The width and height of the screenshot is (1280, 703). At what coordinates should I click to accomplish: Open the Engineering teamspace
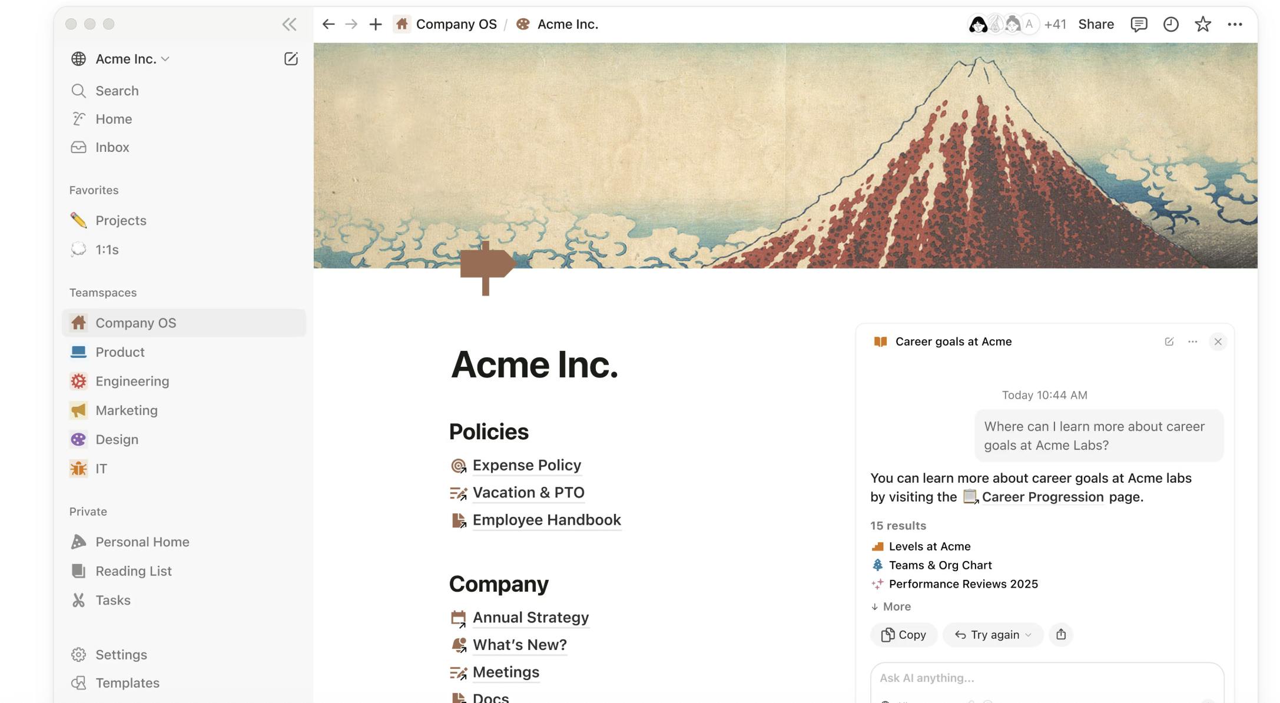tap(132, 381)
